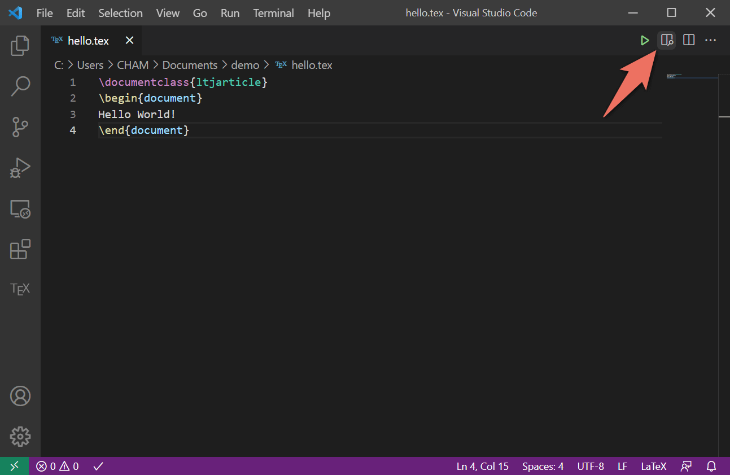
Task: Expand the Documents breadcrumb segment
Action: (x=190, y=65)
